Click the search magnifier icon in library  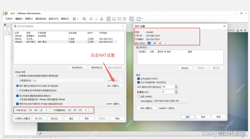pos(7,29)
